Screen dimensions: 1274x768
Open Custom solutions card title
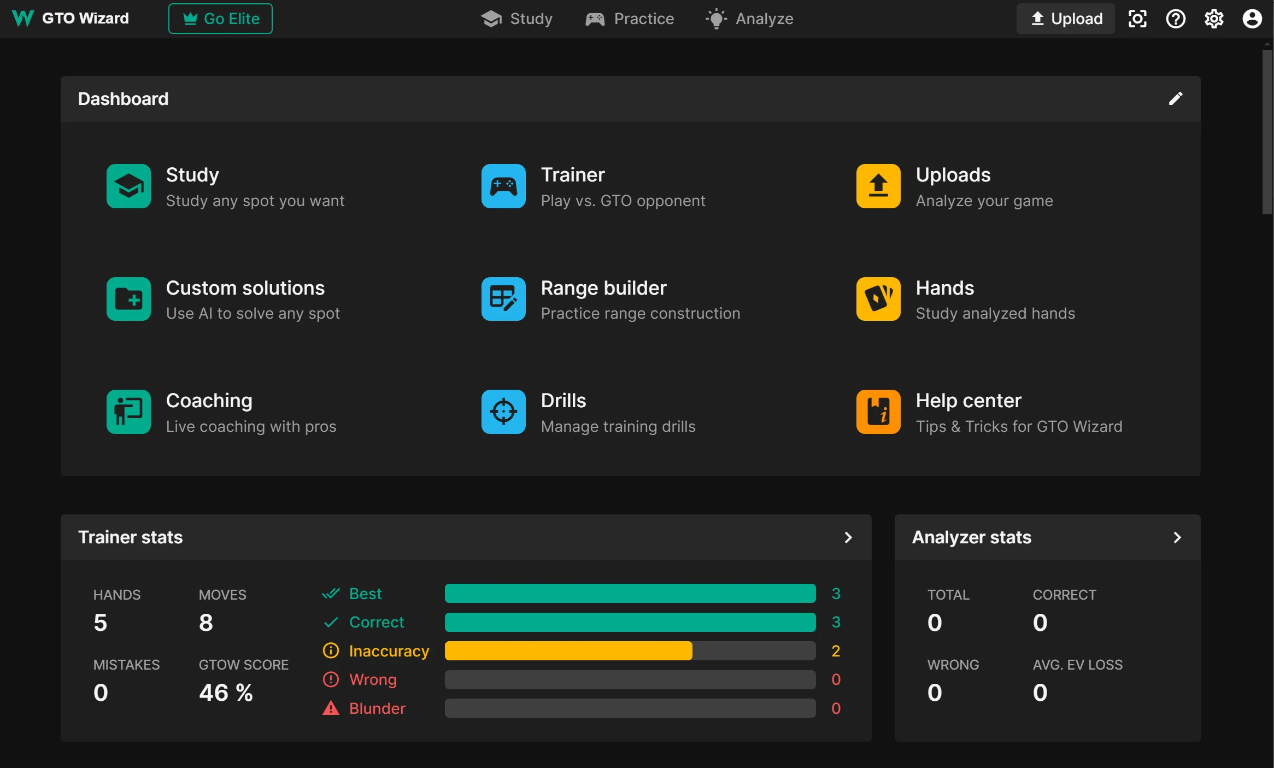(245, 288)
